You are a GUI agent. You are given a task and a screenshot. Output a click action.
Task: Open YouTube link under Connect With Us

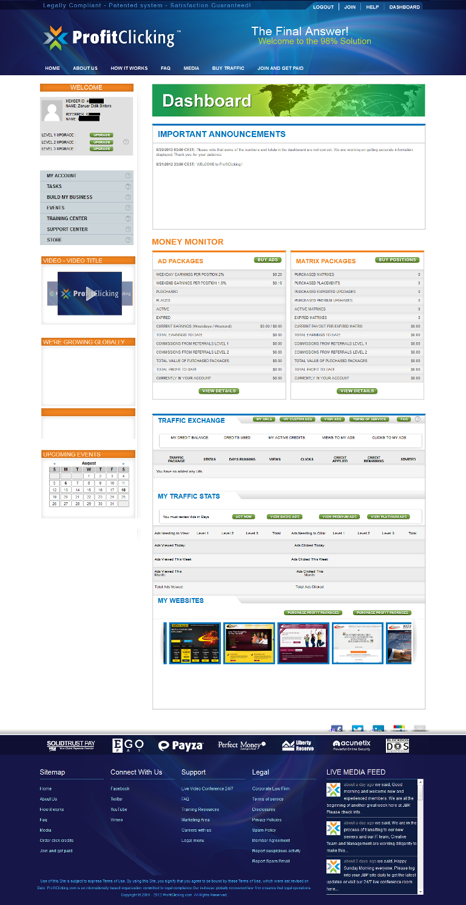[119, 809]
